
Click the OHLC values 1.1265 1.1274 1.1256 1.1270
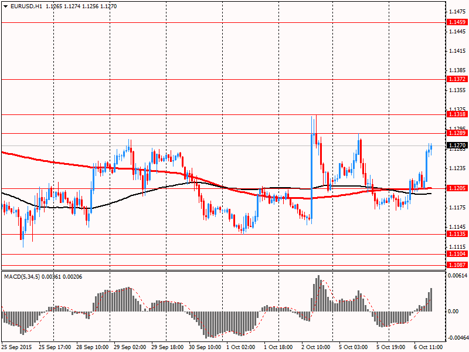(81, 6)
